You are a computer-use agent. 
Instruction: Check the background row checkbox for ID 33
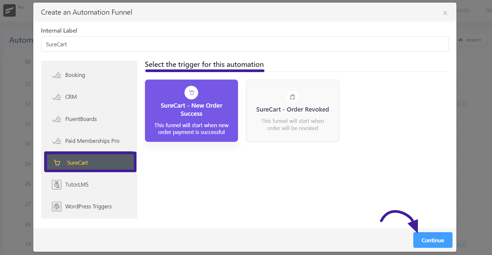tap(11, 84)
